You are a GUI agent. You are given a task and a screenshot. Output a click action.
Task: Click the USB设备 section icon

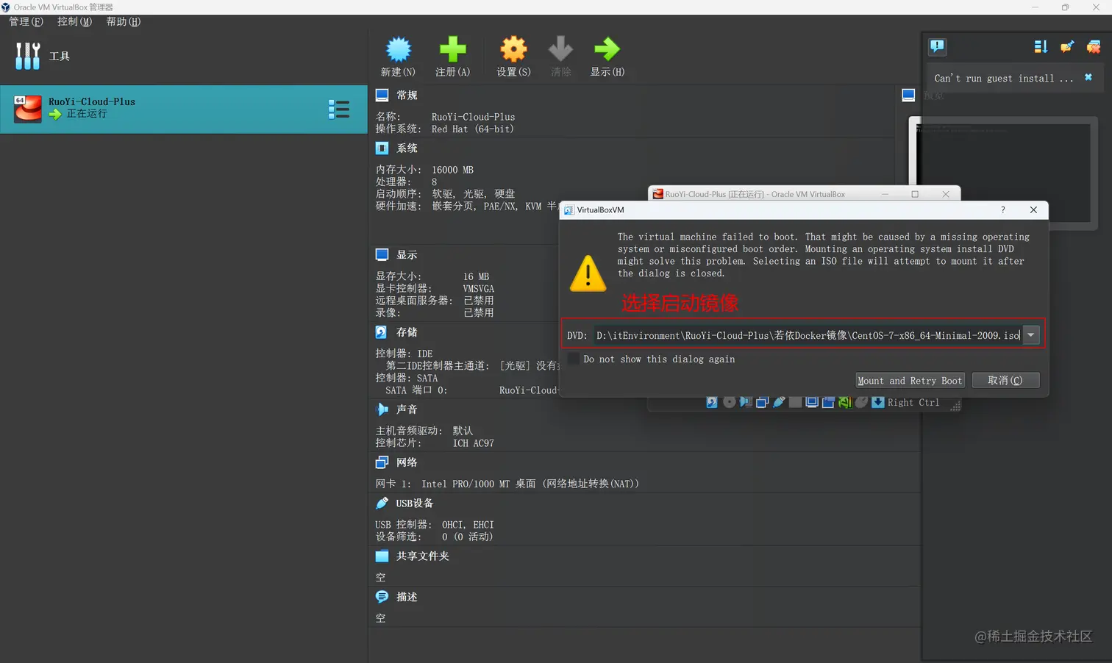point(382,503)
